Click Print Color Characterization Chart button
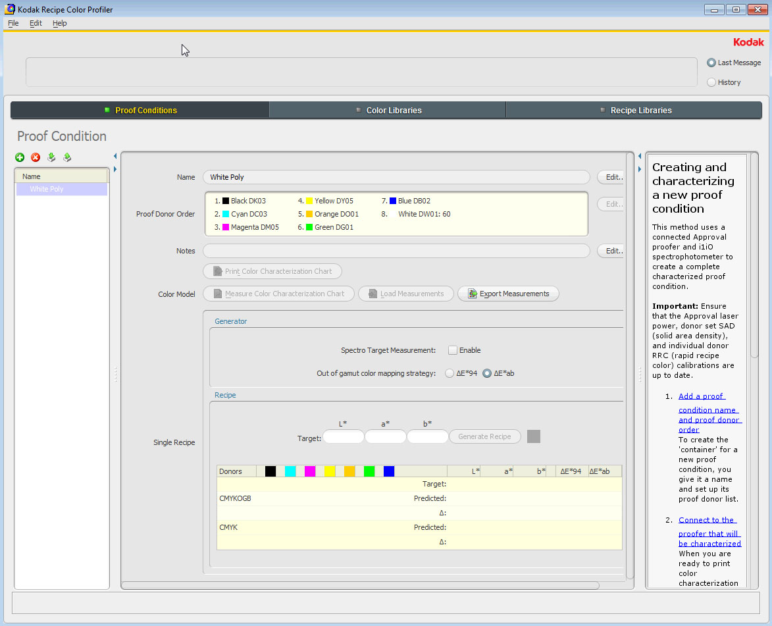The image size is (772, 626). click(x=272, y=271)
